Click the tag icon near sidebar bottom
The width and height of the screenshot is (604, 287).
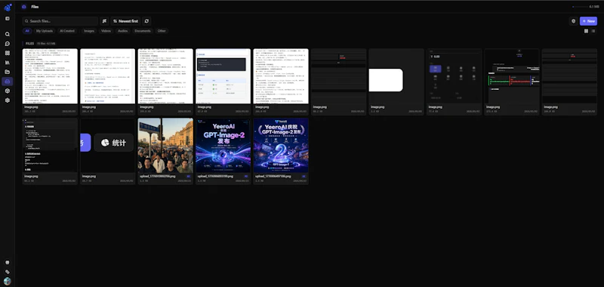point(8,272)
